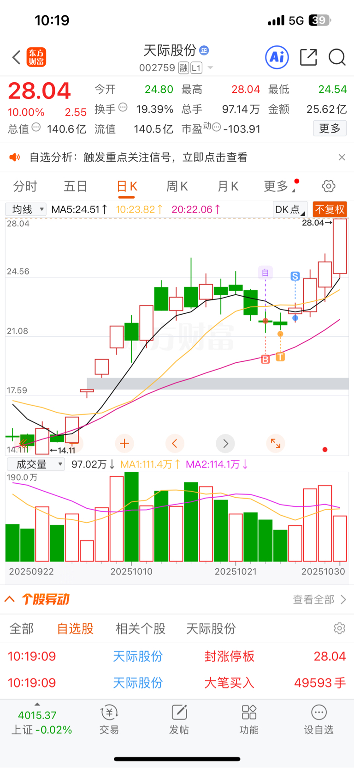Tap the S sell signal marker
The image size is (354, 768).
click(295, 276)
